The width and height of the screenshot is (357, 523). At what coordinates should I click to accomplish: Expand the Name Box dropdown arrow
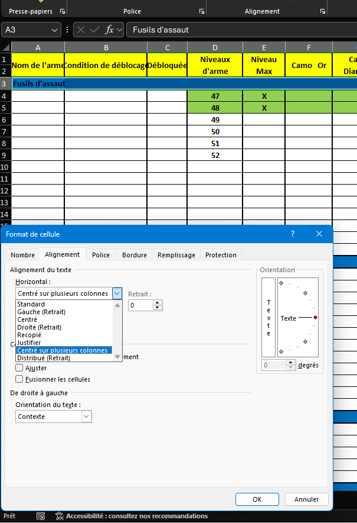pyautogui.click(x=55, y=30)
